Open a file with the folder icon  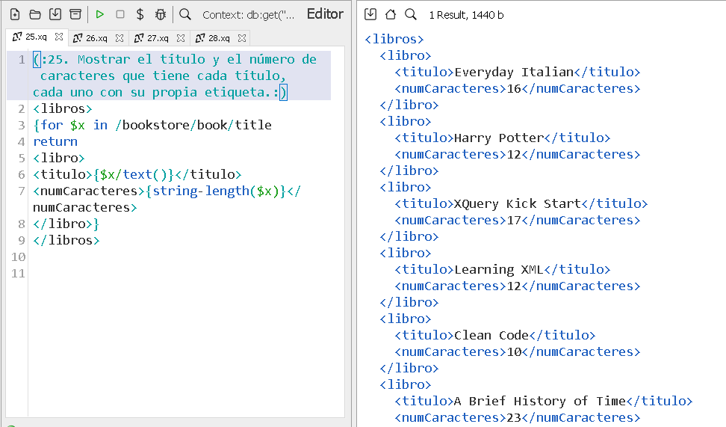click(x=35, y=14)
